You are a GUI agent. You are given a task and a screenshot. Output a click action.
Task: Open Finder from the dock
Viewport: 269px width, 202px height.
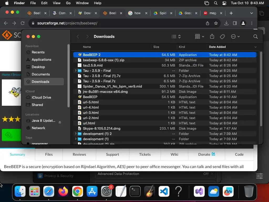pos(20,191)
